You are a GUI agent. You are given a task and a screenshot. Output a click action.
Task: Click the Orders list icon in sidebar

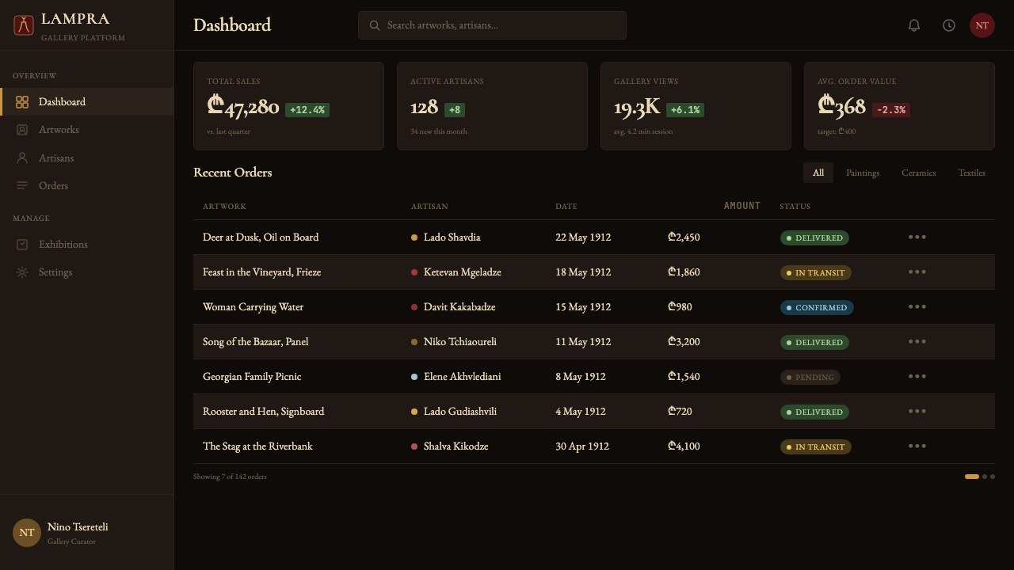pos(22,186)
